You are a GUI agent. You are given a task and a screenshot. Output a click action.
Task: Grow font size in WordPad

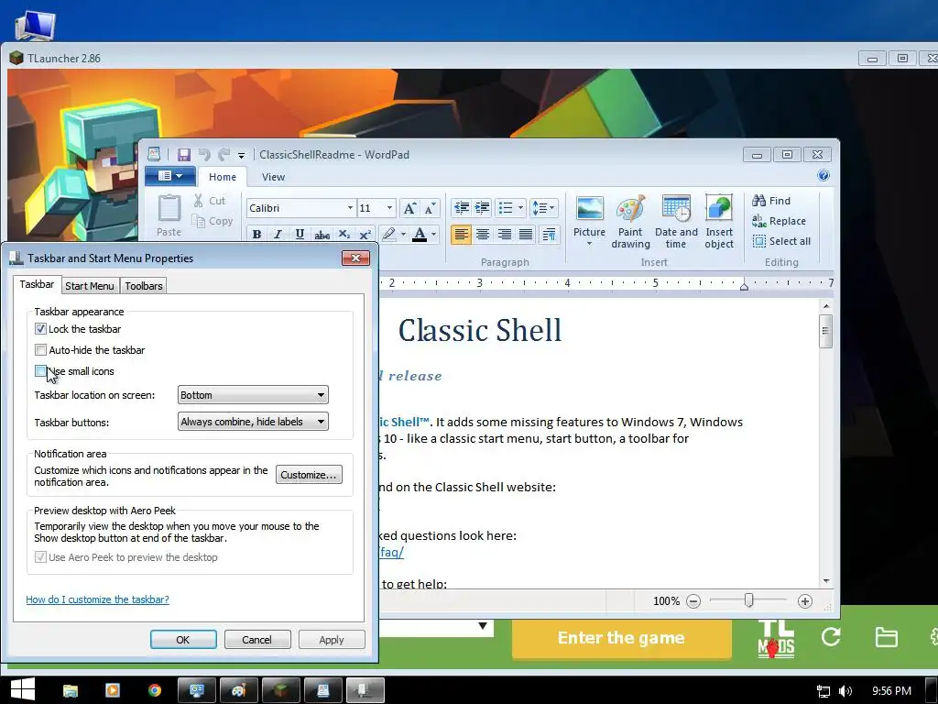409,208
